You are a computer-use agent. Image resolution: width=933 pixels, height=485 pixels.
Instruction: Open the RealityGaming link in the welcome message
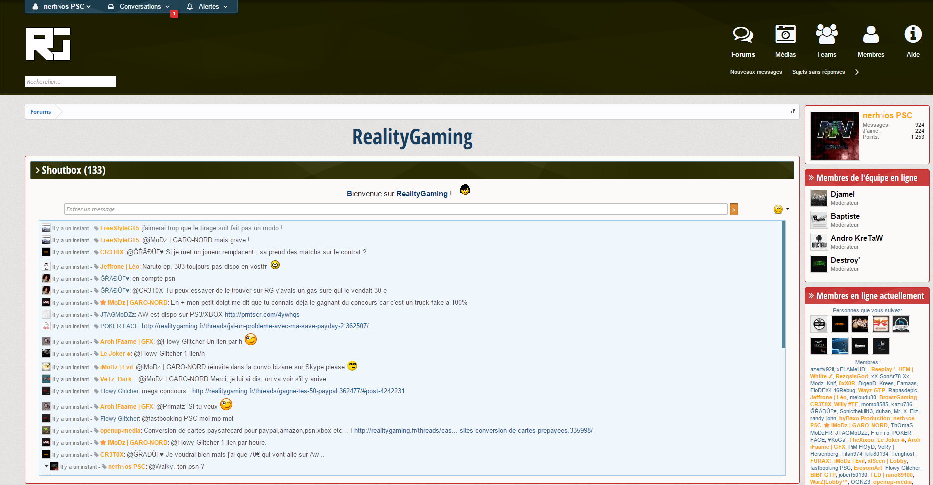coord(422,194)
